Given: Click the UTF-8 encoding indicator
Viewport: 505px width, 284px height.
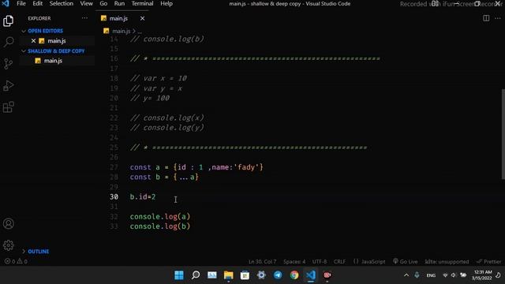Looking at the screenshot, I should click(x=320, y=261).
